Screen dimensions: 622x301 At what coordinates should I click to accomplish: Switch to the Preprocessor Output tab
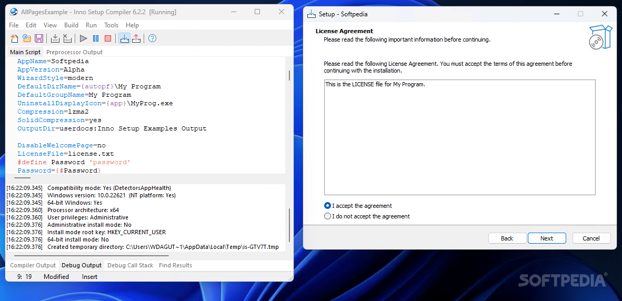tap(75, 52)
